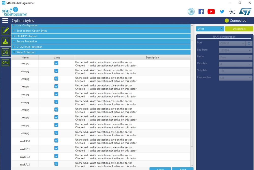Click the UART configuration heading

click(x=224, y=37)
